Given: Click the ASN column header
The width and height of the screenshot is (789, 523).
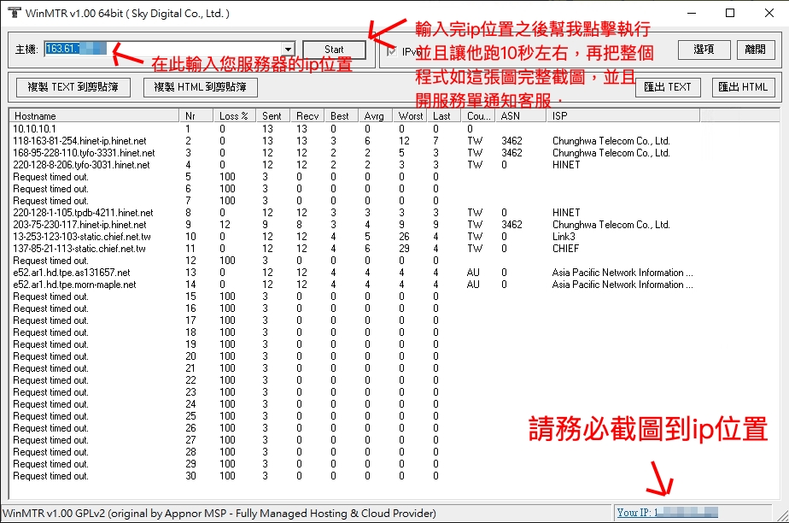Looking at the screenshot, I should pos(519,115).
